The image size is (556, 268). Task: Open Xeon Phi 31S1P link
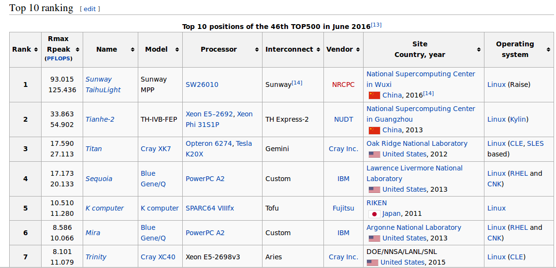219,119
